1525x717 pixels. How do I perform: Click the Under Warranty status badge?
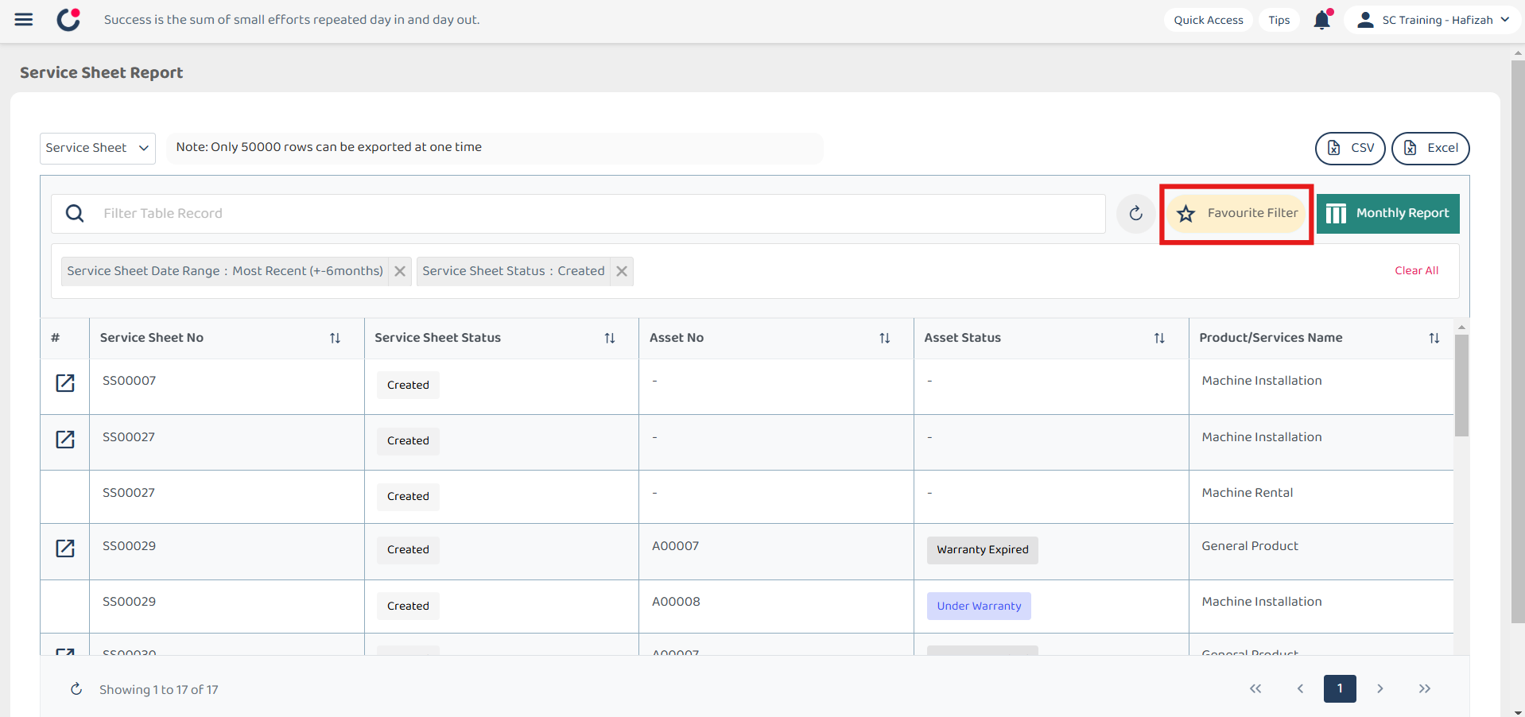(979, 607)
